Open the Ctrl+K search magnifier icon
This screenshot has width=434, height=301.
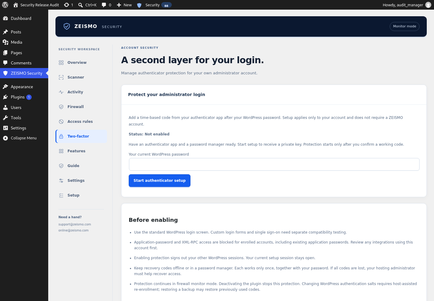click(80, 5)
